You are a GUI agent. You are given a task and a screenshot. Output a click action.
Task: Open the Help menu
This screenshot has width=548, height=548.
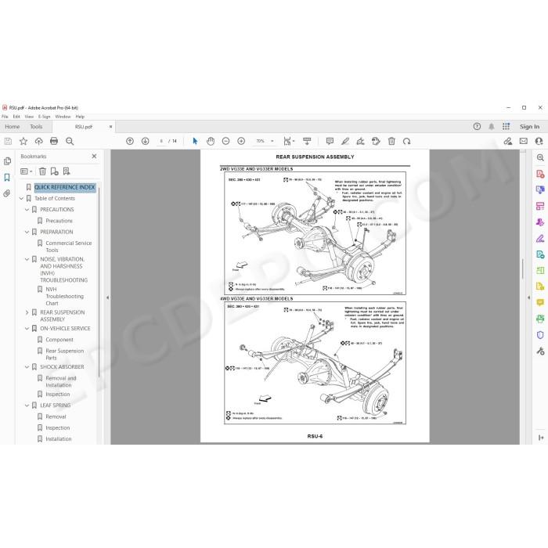coord(80,117)
